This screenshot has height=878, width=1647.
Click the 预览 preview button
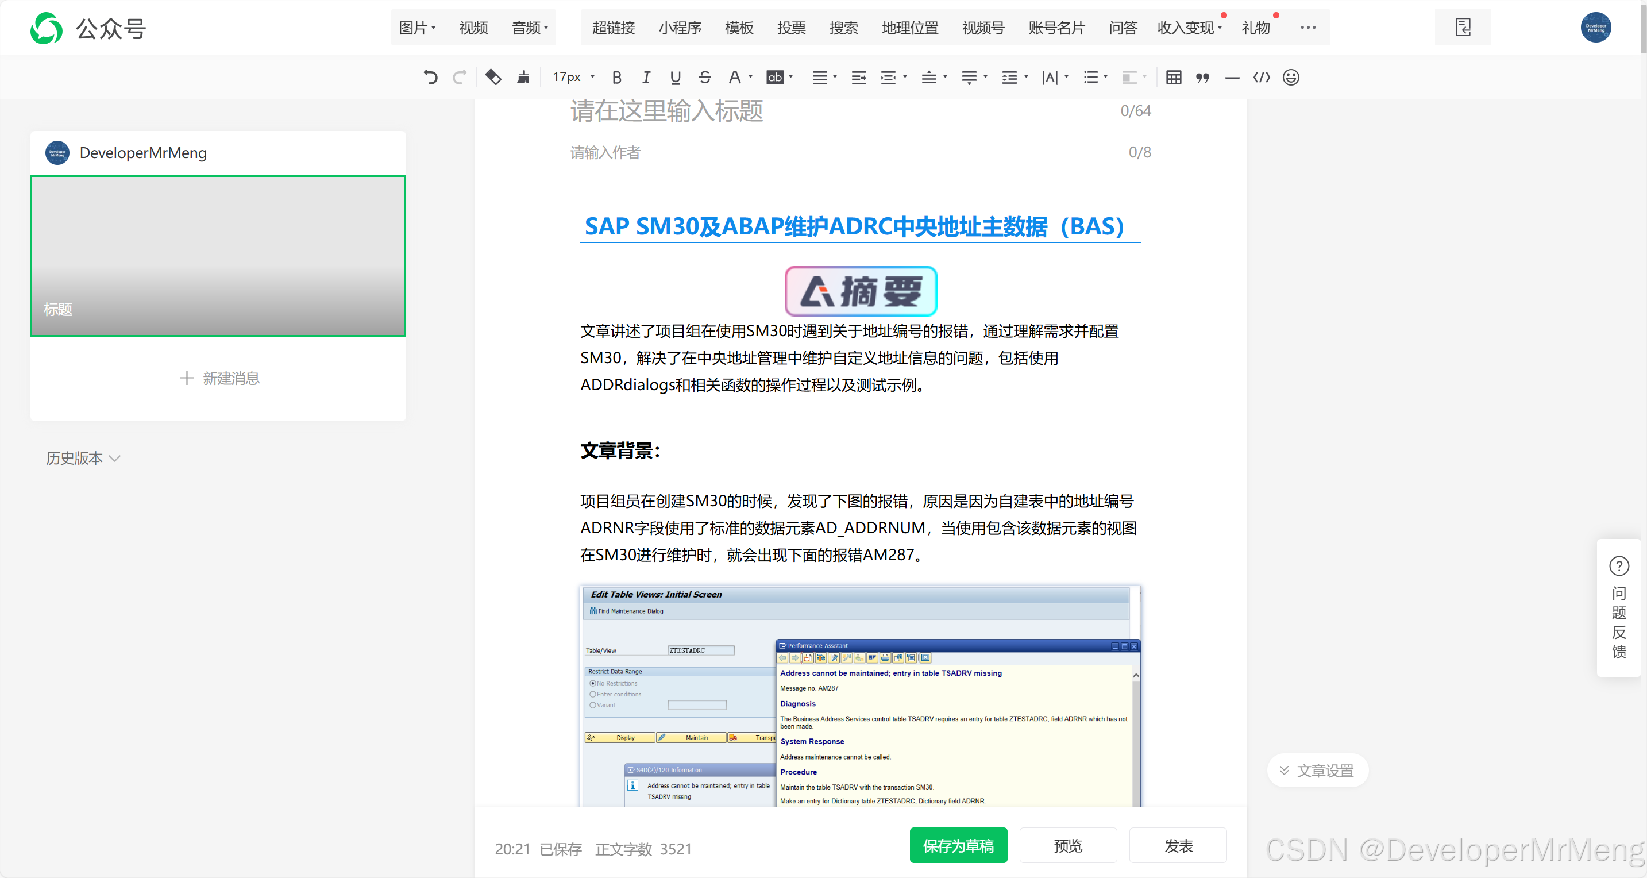click(x=1068, y=845)
